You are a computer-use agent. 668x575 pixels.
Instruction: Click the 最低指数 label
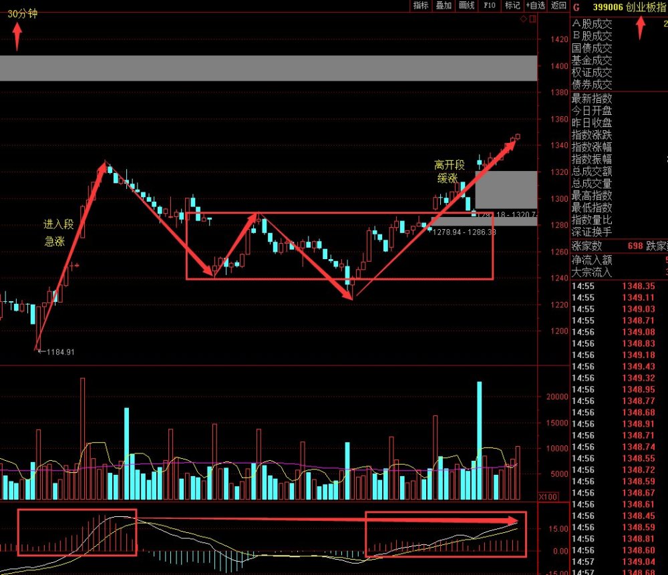tap(592, 208)
